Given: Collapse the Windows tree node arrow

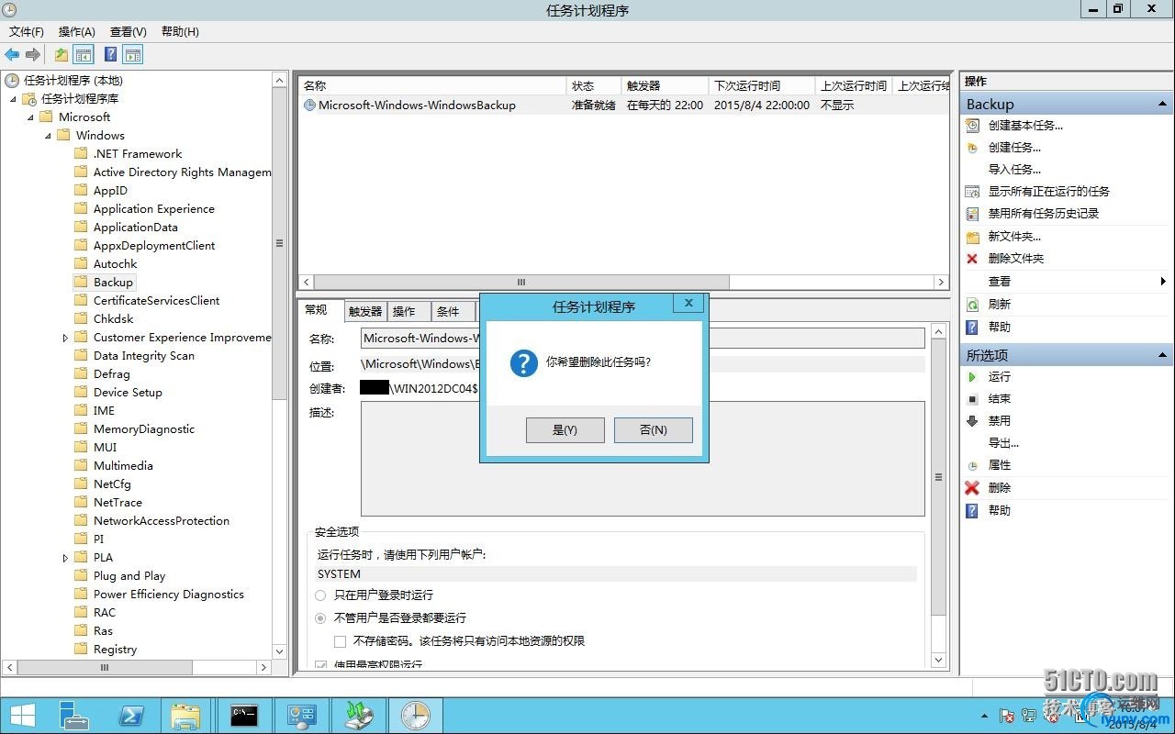Looking at the screenshot, I should 48,136.
